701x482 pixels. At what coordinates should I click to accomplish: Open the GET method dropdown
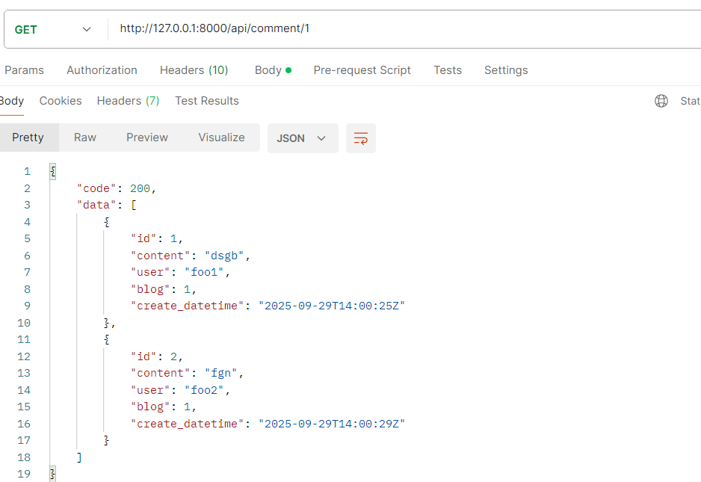point(54,29)
